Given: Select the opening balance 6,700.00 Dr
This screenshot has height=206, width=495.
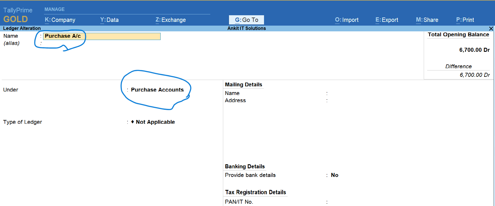Looking at the screenshot, I should click(x=474, y=50).
